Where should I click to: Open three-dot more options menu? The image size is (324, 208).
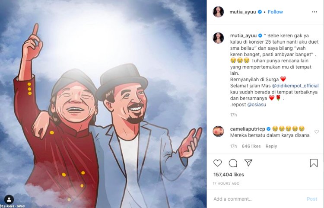(x=314, y=12)
